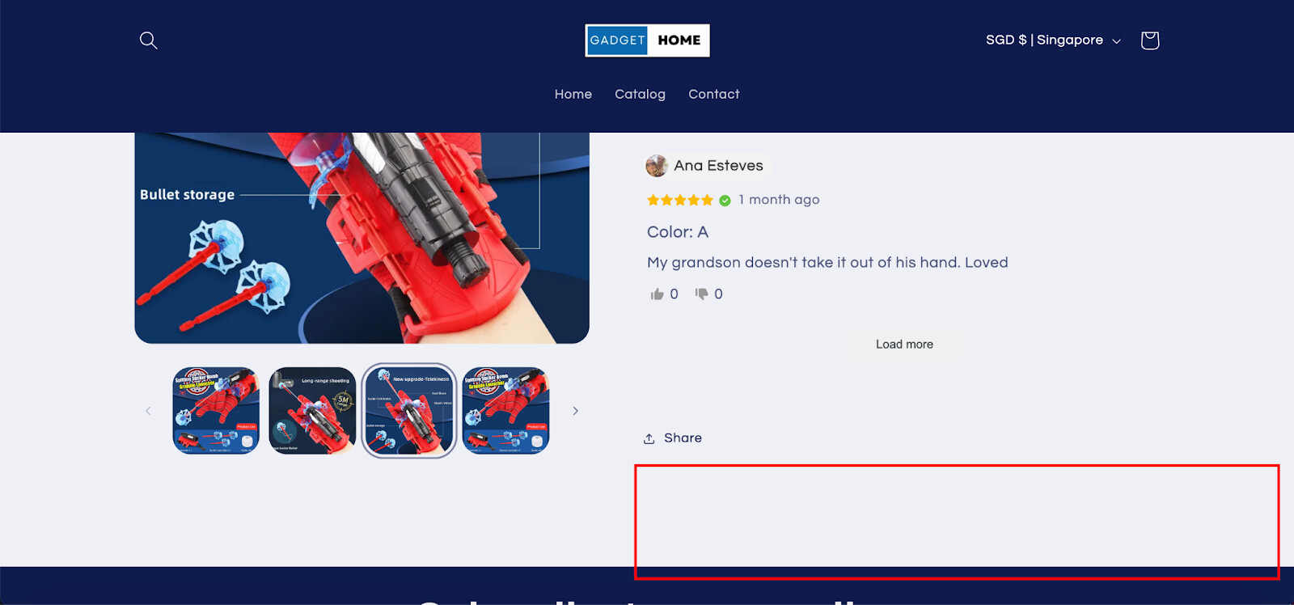
Task: Select the first product thumbnail
Action: point(216,411)
